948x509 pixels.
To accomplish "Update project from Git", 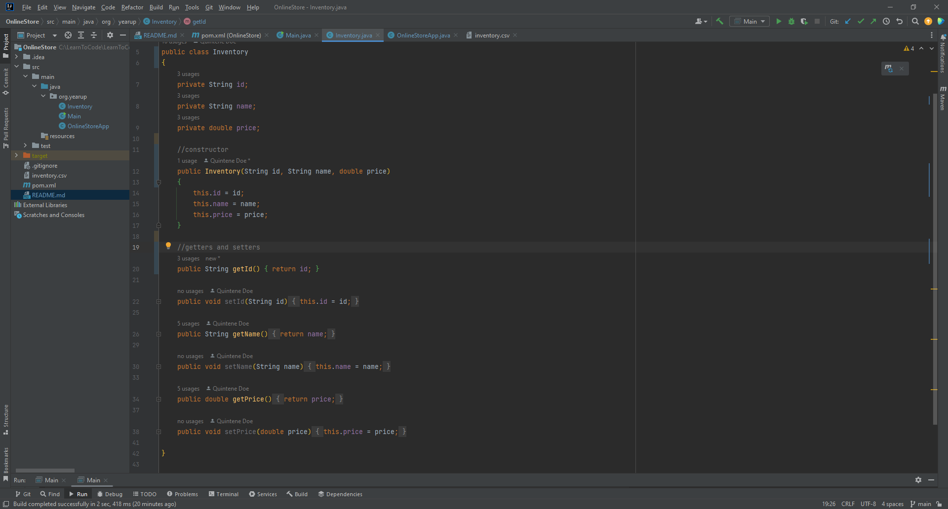I will tap(848, 21).
